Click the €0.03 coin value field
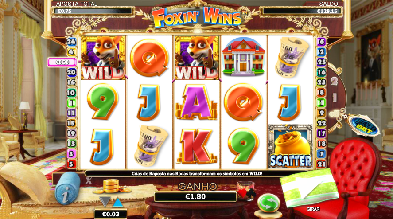The height and width of the screenshot is (219, 393). [x=111, y=214]
